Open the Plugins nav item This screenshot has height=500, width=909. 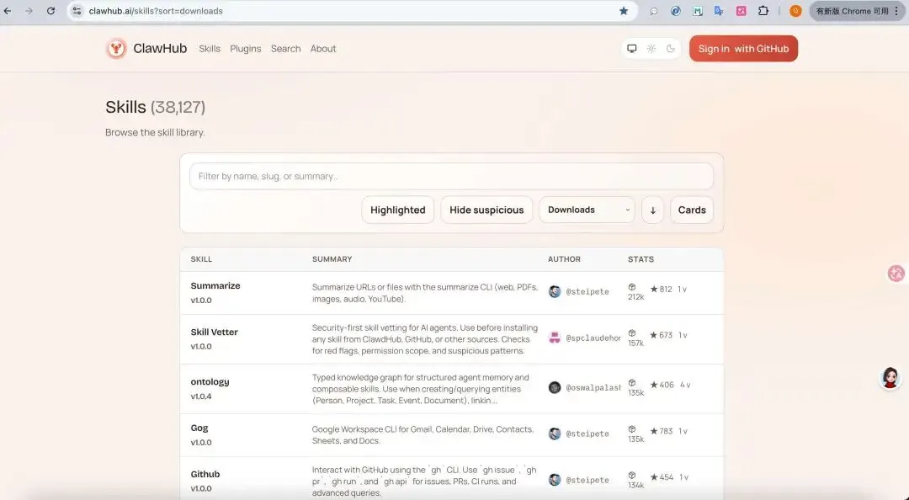coord(245,49)
